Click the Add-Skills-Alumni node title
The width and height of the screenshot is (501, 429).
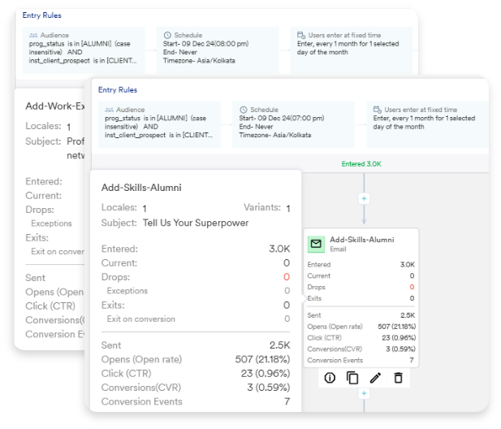pyautogui.click(x=360, y=240)
